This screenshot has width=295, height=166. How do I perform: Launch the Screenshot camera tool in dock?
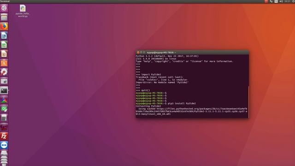click(4, 81)
